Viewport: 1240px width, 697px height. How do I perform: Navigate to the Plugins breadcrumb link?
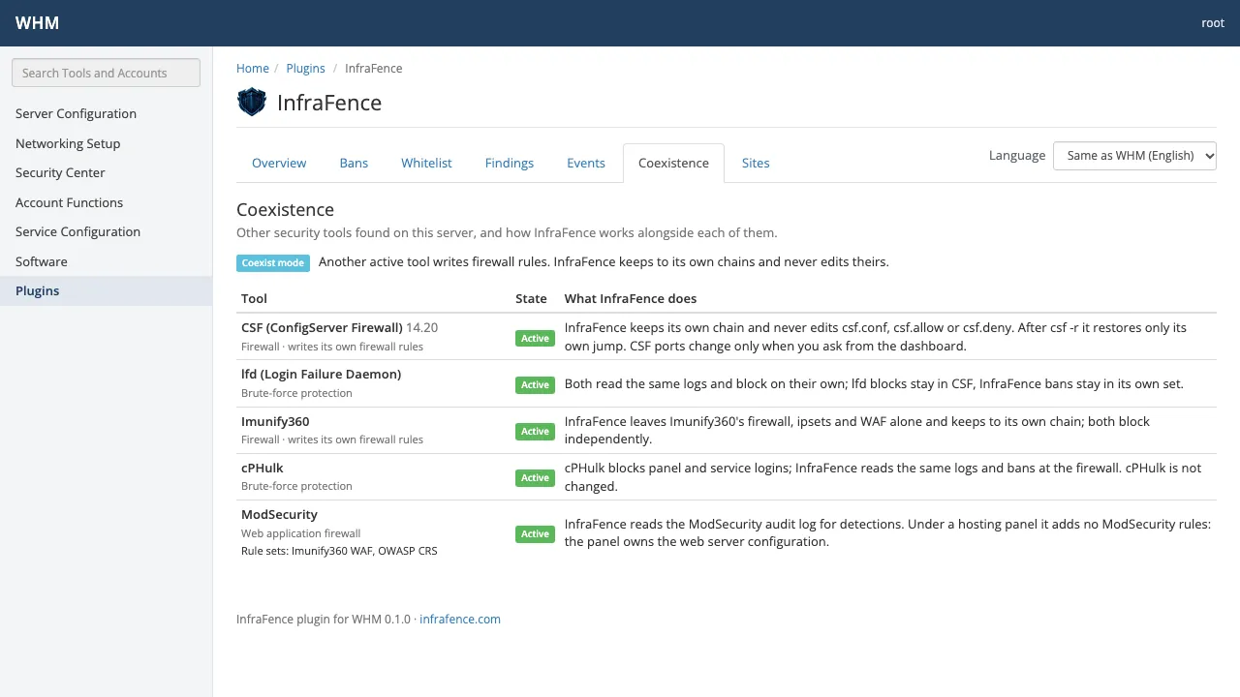tap(306, 69)
